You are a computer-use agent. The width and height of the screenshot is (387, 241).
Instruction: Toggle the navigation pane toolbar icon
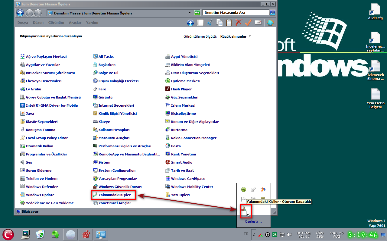(200, 23)
